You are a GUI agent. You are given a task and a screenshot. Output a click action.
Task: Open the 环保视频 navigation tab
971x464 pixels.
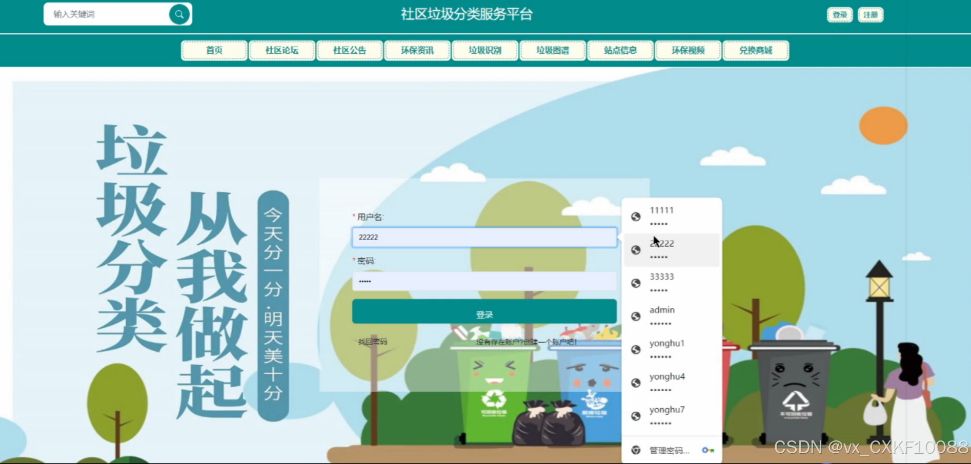(688, 50)
